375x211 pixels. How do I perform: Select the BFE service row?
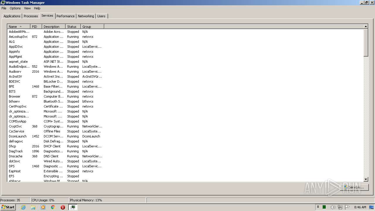coord(56,86)
